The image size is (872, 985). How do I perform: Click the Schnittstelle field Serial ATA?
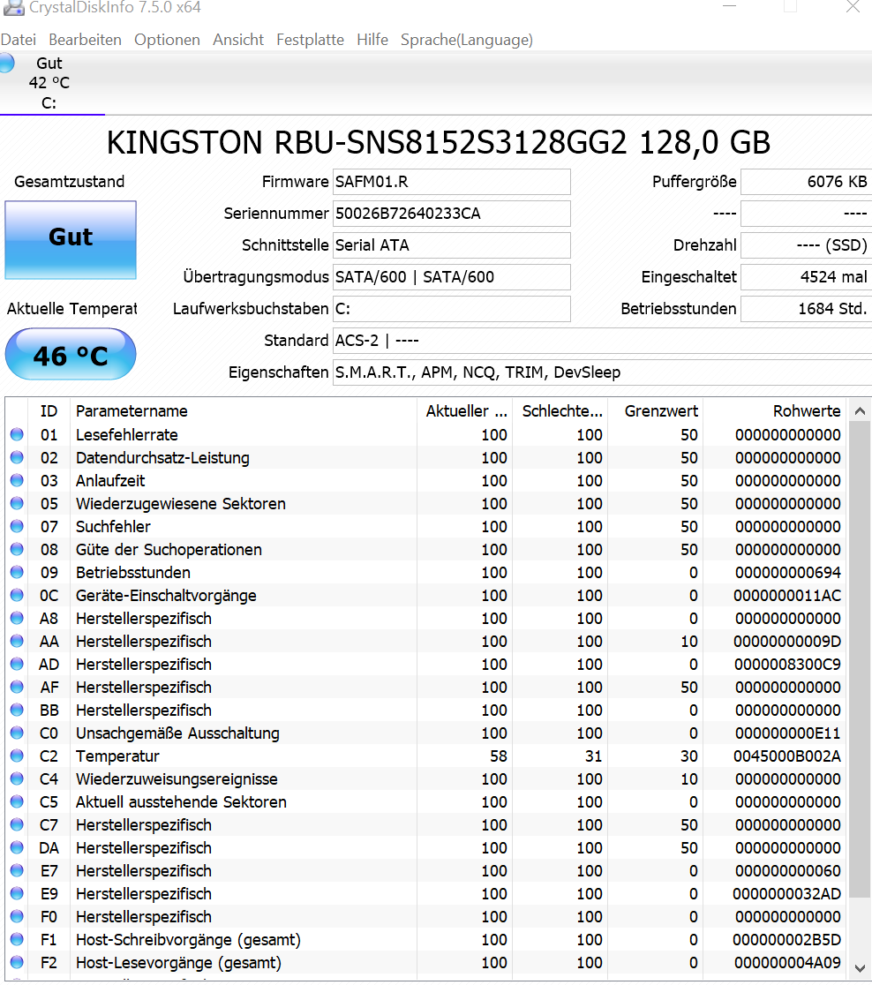point(451,245)
